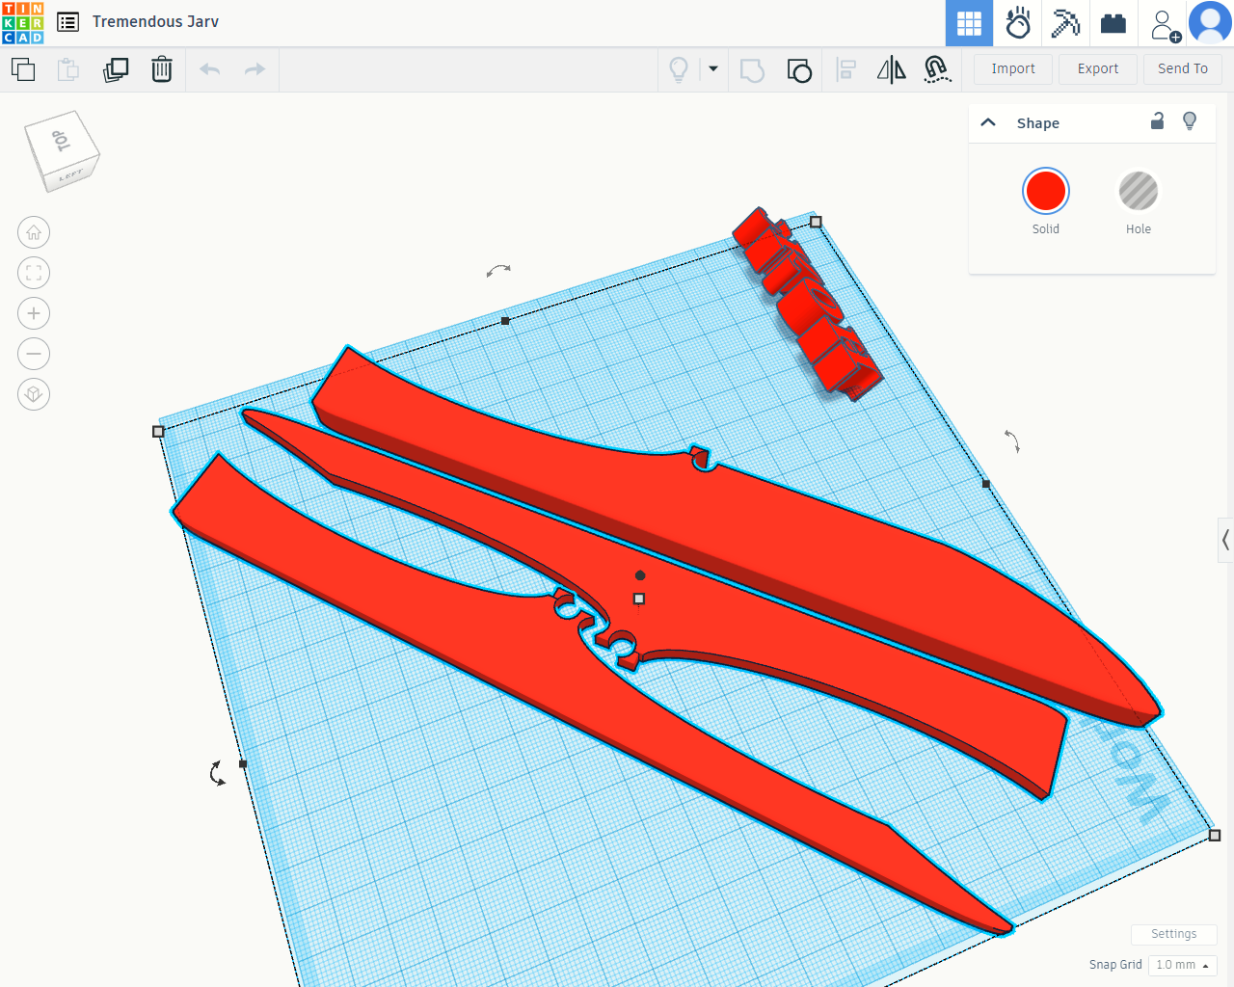The height and width of the screenshot is (987, 1234).
Task: Collapse the Shape panel
Action: [x=988, y=122]
